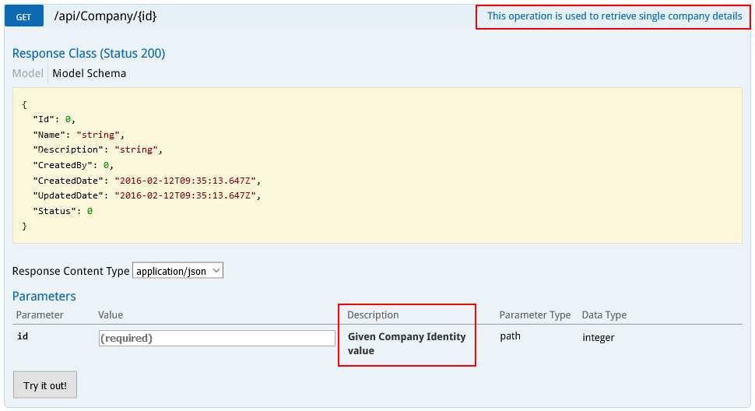Click the Parameter Type column header
The image size is (755, 411).
535,314
